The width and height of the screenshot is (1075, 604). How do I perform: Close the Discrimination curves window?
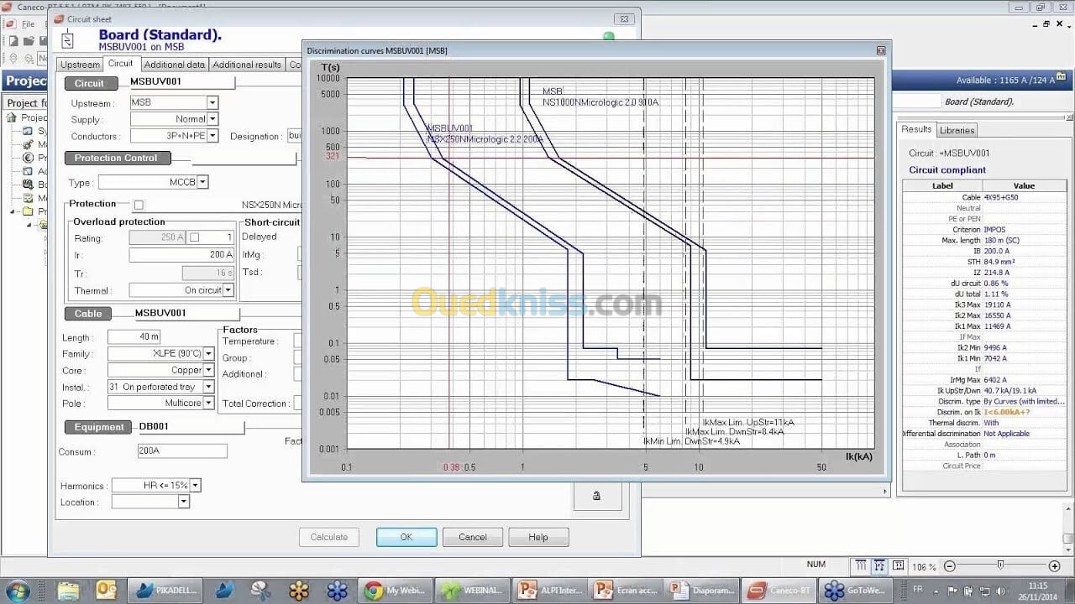click(x=881, y=51)
